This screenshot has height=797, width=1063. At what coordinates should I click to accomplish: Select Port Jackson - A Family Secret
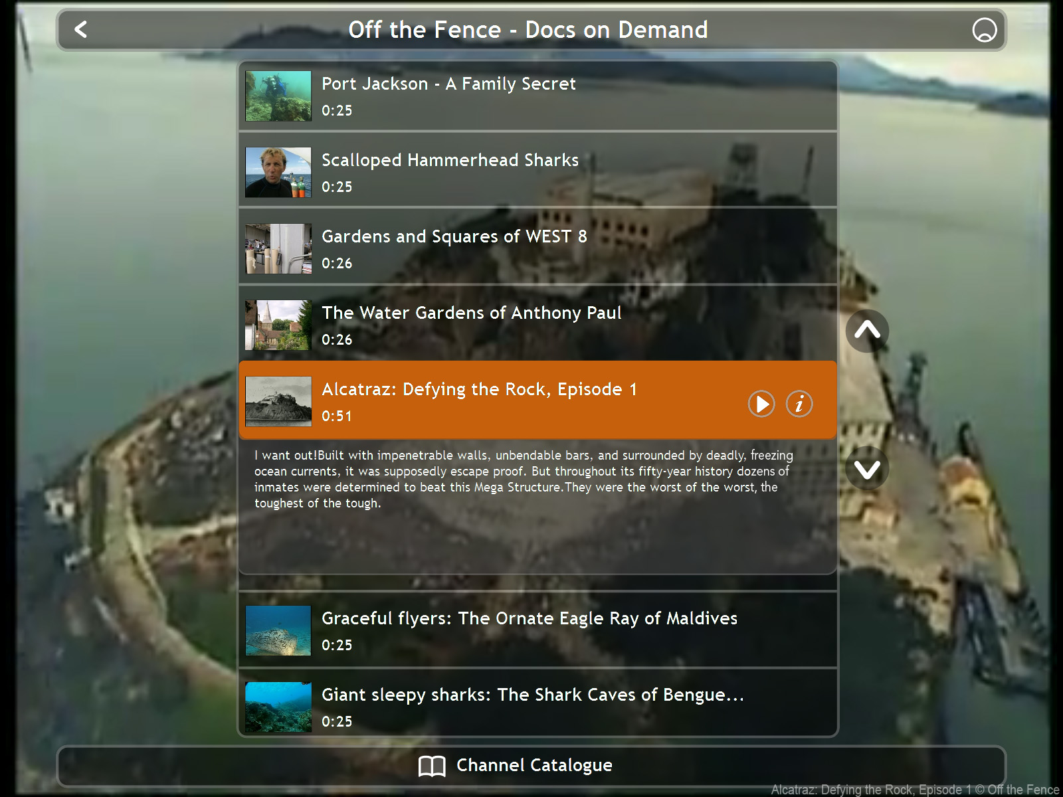point(538,96)
